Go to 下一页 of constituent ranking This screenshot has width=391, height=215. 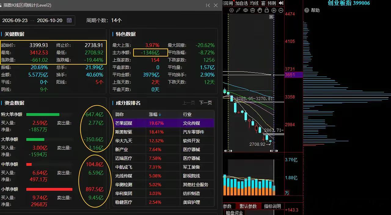coord(205,103)
